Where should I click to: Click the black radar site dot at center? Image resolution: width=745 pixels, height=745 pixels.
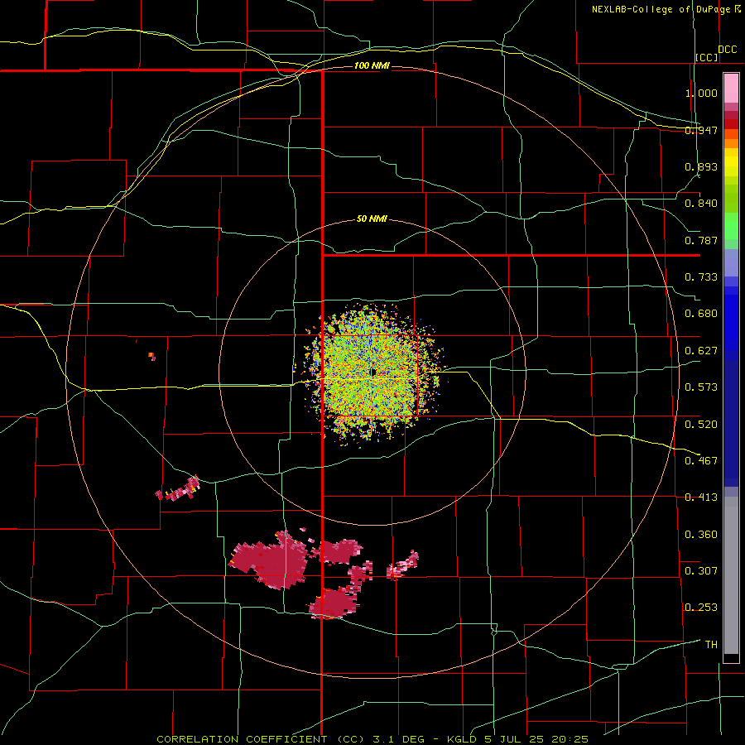point(373,372)
